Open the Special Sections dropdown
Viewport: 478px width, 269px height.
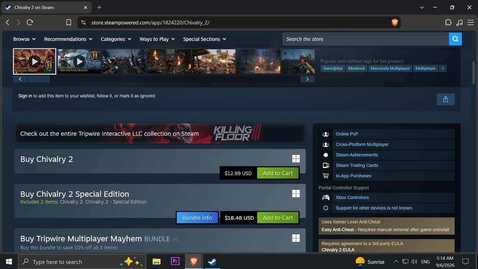click(204, 39)
